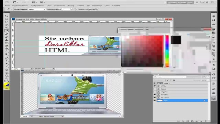Hide the Siz uchun text layer
Image resolution: width=220 pixels, height=124 pixels.
coord(155,97)
